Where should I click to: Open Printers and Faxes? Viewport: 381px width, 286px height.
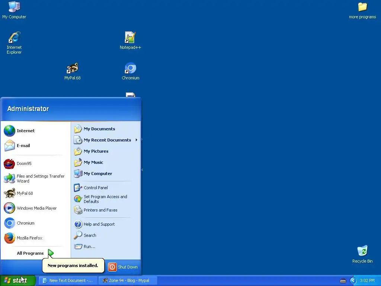click(106, 210)
